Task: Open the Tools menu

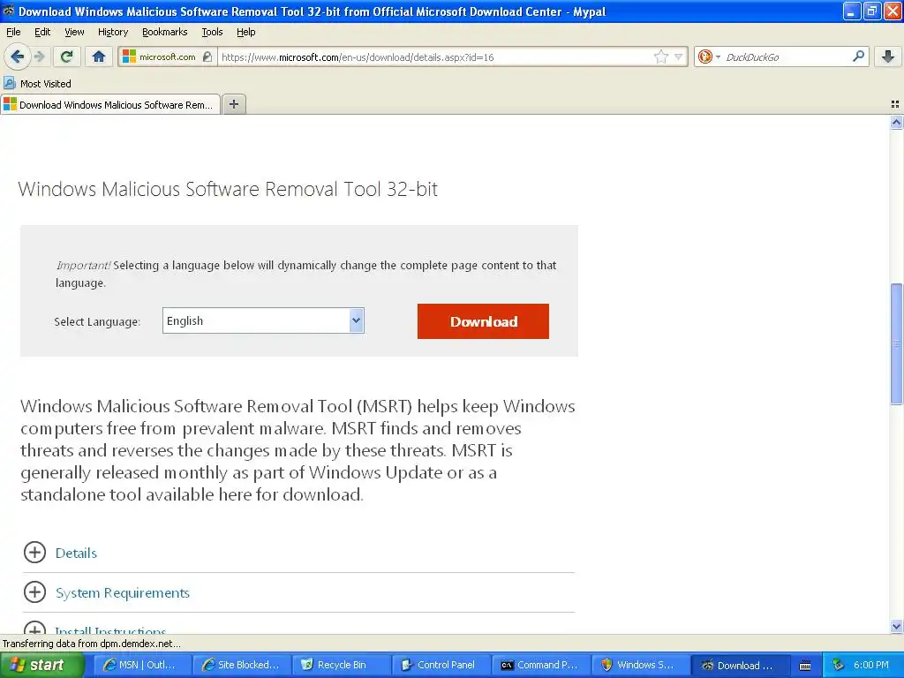Action: pyautogui.click(x=212, y=32)
